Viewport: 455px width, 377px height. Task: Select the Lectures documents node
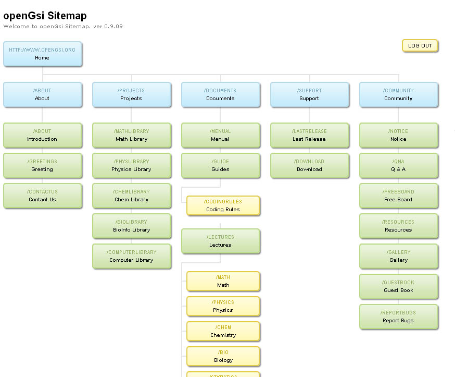[221, 241]
